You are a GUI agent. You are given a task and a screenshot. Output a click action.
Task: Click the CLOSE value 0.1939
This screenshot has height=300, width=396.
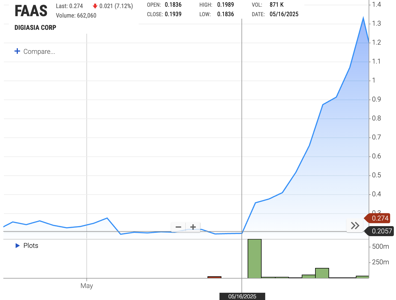pyautogui.click(x=173, y=14)
